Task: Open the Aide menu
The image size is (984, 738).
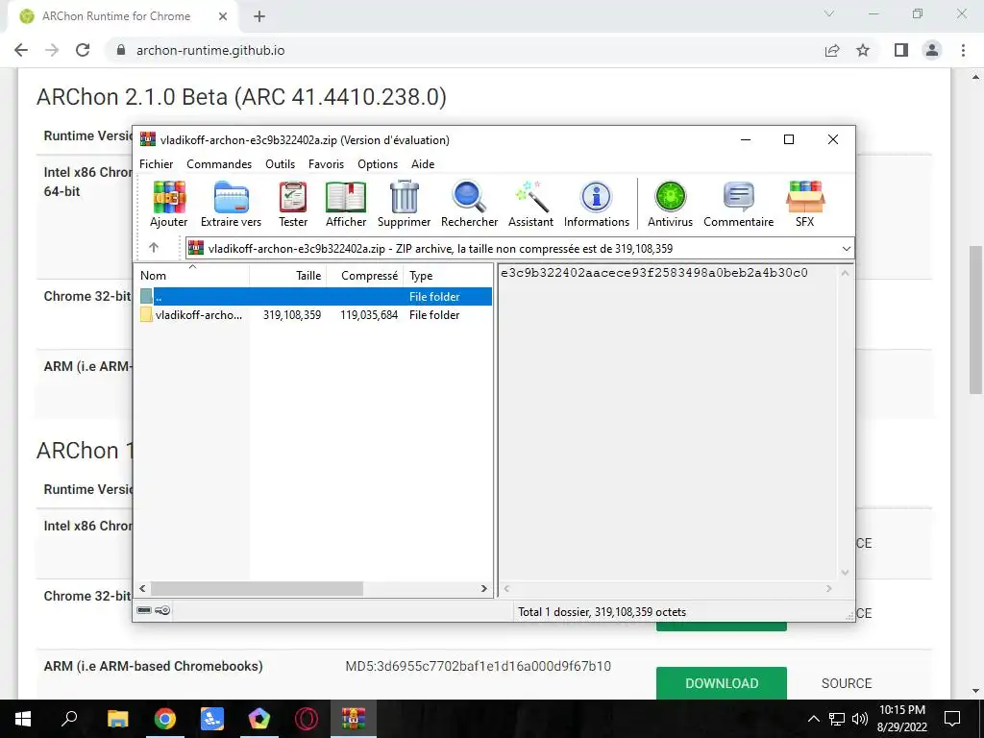Action: (x=423, y=163)
